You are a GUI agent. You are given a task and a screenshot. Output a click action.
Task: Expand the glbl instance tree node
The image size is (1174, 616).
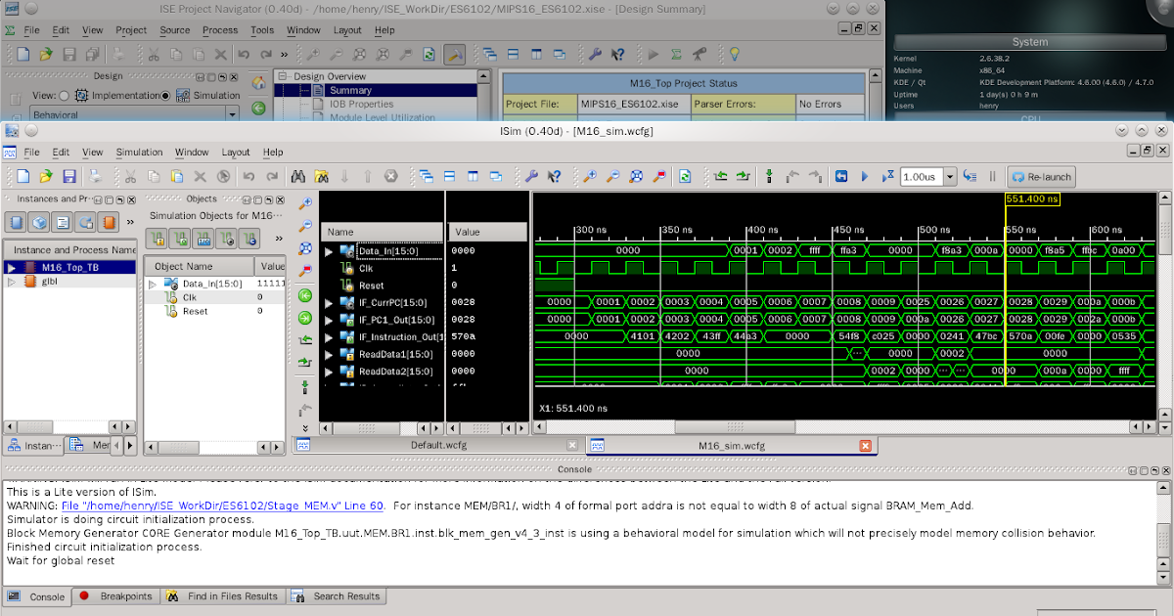coord(12,282)
